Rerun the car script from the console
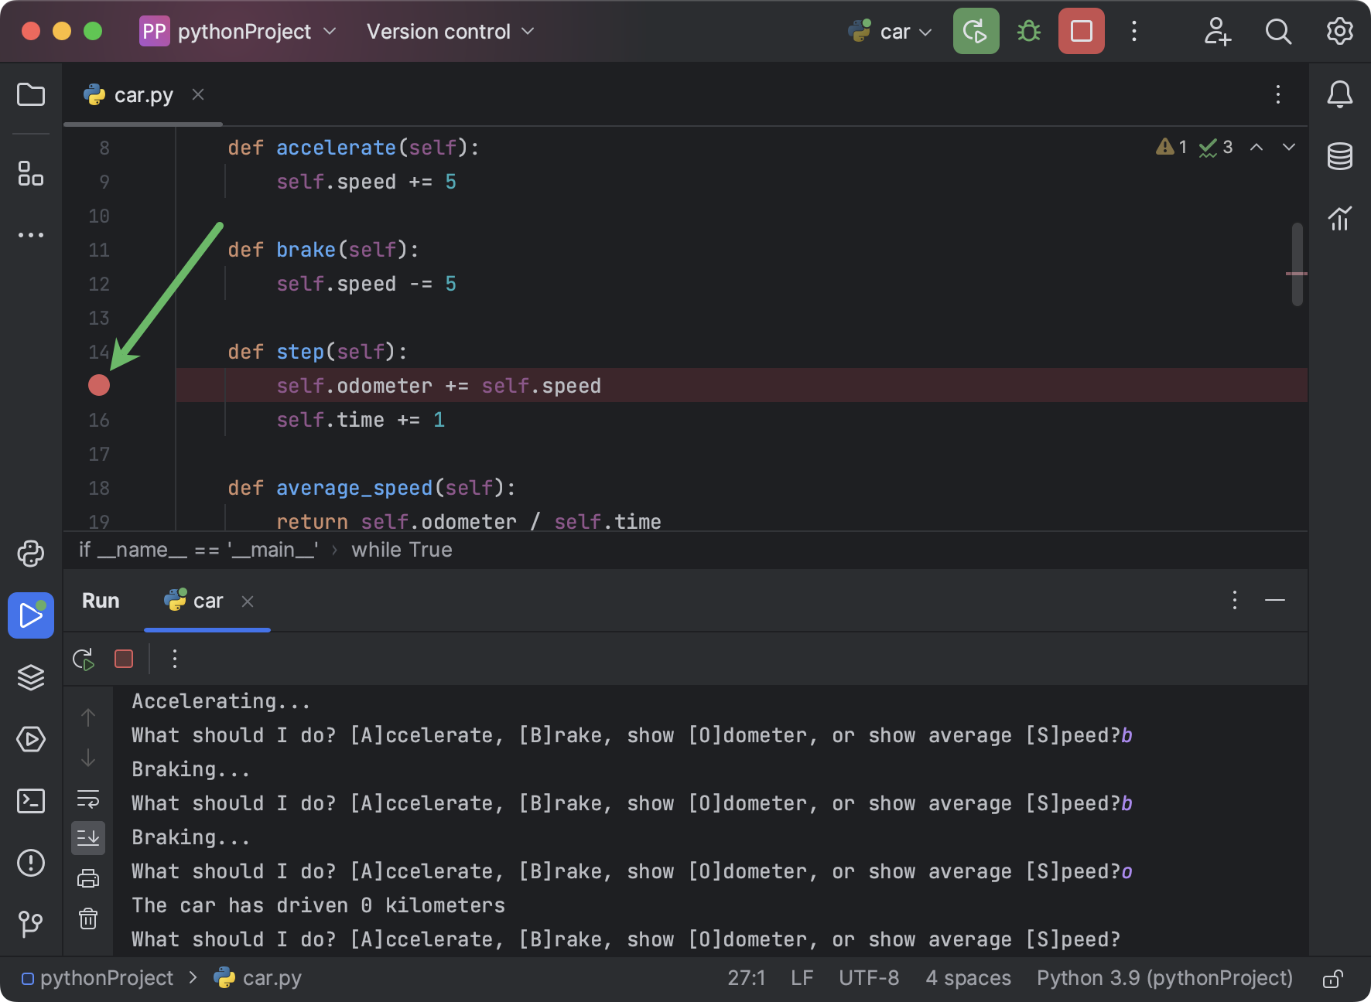Image resolution: width=1371 pixels, height=1002 pixels. [84, 659]
